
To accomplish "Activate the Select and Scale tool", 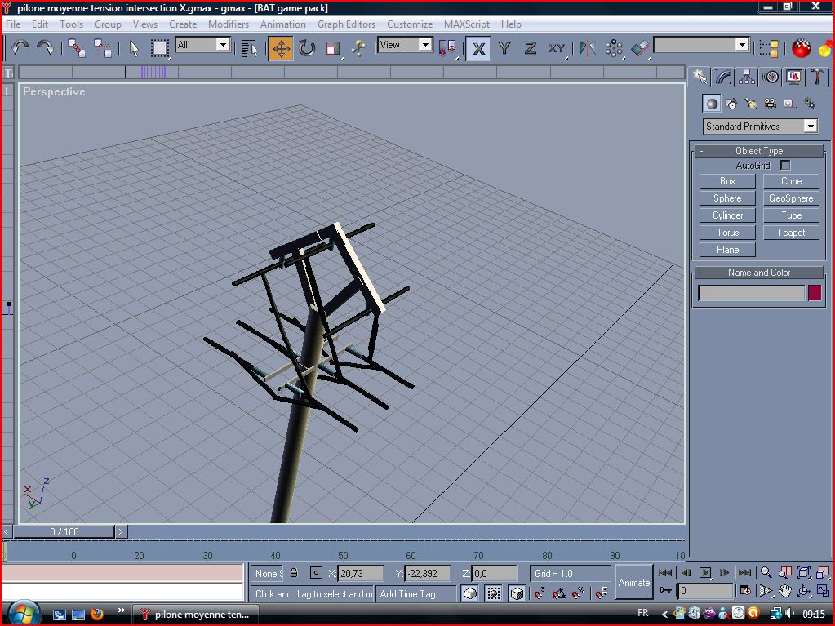I will (333, 48).
